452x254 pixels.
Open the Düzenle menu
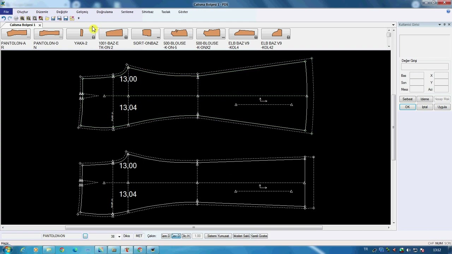(x=42, y=12)
